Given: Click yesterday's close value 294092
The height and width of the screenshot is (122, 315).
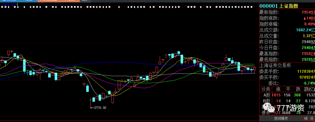Looking at the screenshot, I should click(x=308, y=42).
